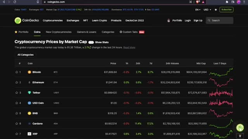Star Bitcoin as favorite
The width and height of the screenshot is (248, 139).
pos(17,72)
